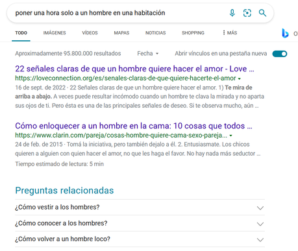Switch to the VÍDEOS tab

tap(90, 33)
